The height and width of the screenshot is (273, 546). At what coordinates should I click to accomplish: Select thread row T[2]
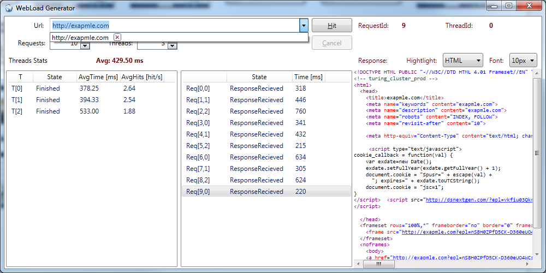pyautogui.click(x=92, y=111)
